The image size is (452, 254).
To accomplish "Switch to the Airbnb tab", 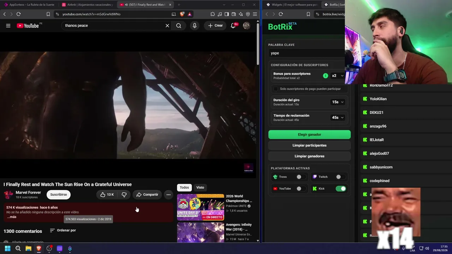I will pyautogui.click(x=87, y=5).
